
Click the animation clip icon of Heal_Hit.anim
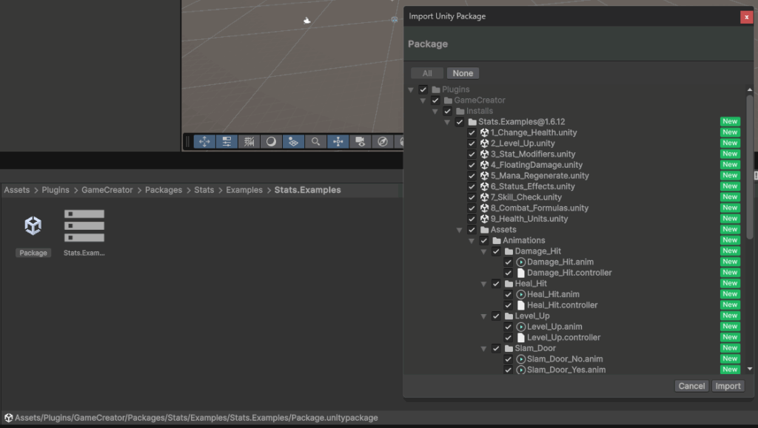[x=520, y=294]
